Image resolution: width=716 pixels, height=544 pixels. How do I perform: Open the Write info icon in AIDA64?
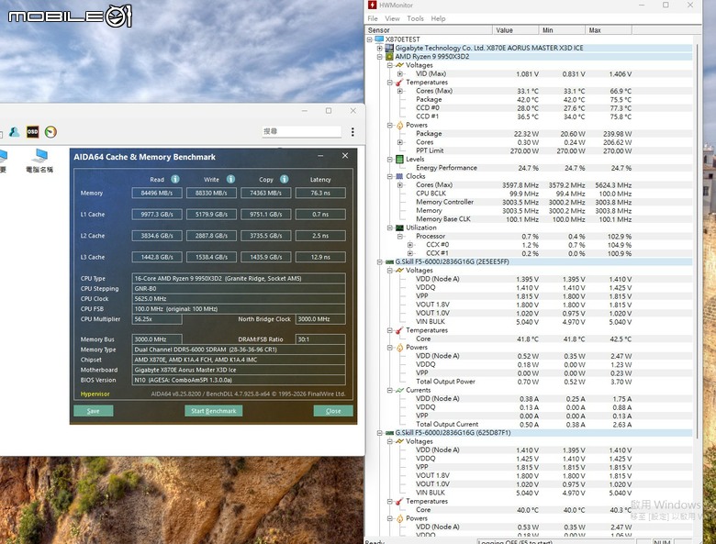[x=230, y=179]
